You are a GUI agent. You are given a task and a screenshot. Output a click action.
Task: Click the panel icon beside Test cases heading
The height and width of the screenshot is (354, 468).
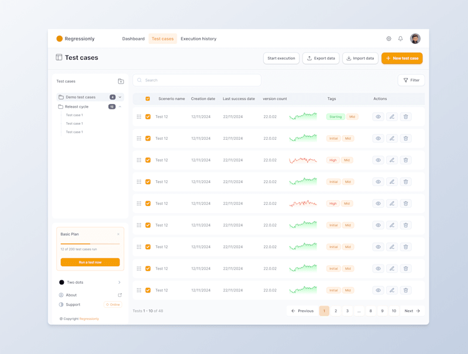(x=59, y=57)
